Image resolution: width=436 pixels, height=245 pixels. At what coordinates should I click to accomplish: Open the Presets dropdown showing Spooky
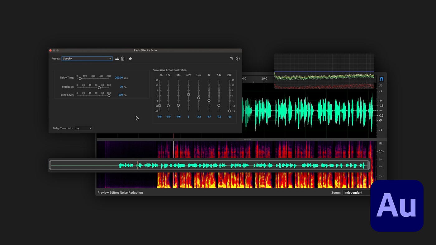pos(87,58)
